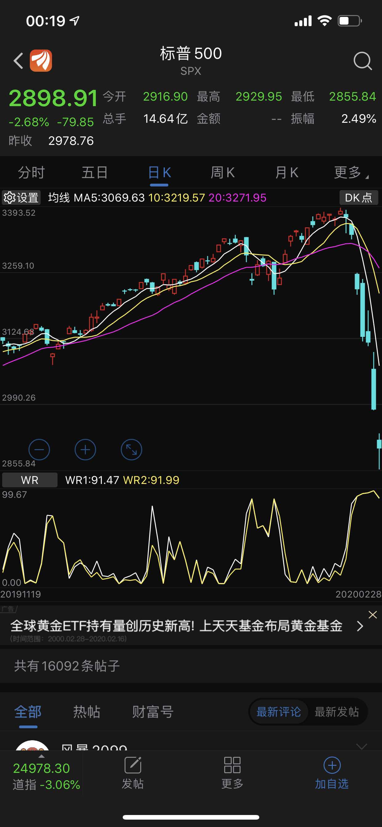382x827 pixels.
Task: Tap the Wi-Fi icon in status bar
Action: coord(324,21)
